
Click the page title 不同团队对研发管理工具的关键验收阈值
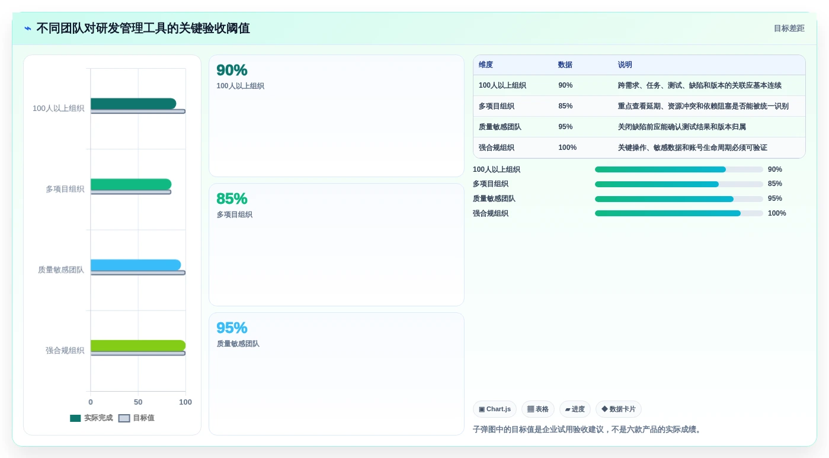pos(143,28)
